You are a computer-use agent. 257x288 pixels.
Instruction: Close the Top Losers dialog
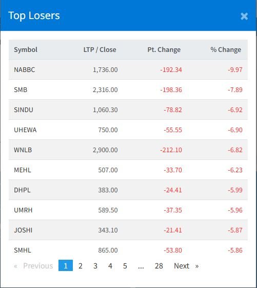(244, 16)
